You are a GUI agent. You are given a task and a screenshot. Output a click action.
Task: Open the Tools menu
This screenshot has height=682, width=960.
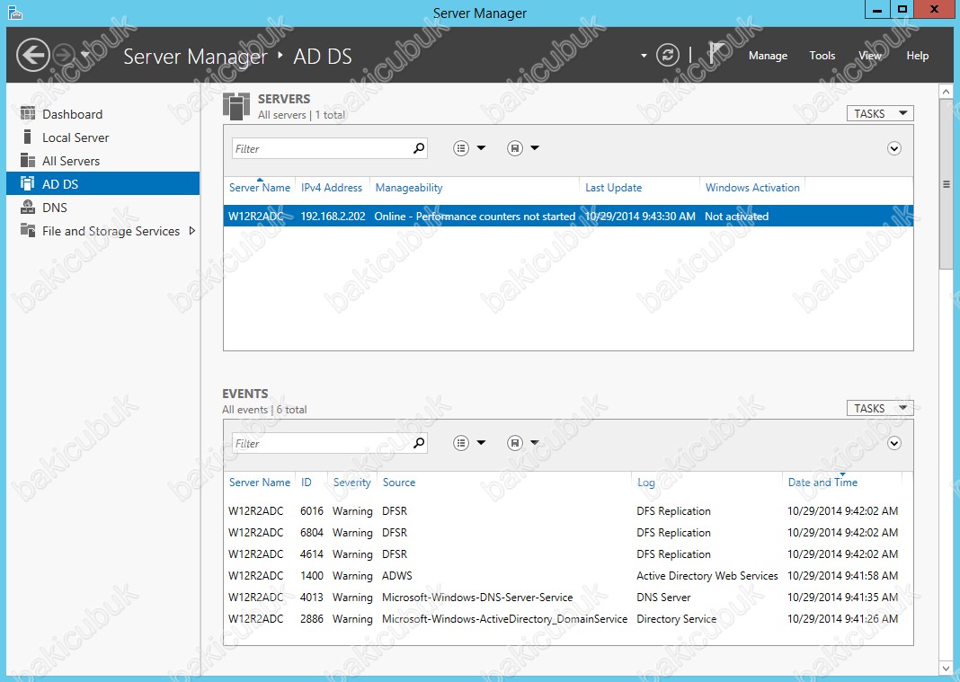point(822,56)
